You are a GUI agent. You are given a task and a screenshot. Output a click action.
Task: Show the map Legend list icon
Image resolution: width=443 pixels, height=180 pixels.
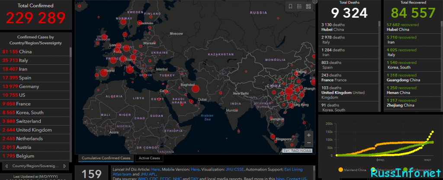tap(299, 6)
